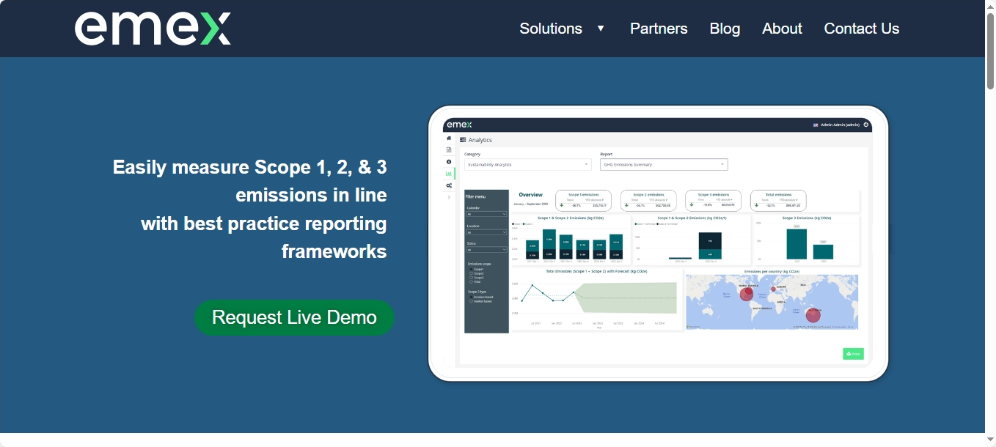The image size is (996, 447).
Task: Click the info circle icon in dashboard sidebar
Action: coord(449,161)
